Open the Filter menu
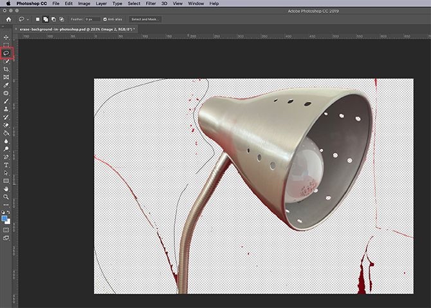Screen dimensions: 431x308 [151, 4]
